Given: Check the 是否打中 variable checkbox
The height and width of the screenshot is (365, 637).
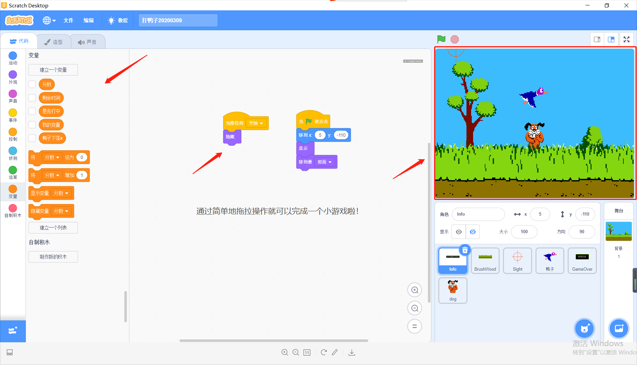Looking at the screenshot, I should (x=32, y=111).
